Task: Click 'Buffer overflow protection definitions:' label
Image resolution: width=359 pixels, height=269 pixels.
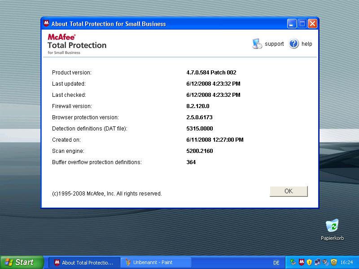Action: [x=97, y=162]
